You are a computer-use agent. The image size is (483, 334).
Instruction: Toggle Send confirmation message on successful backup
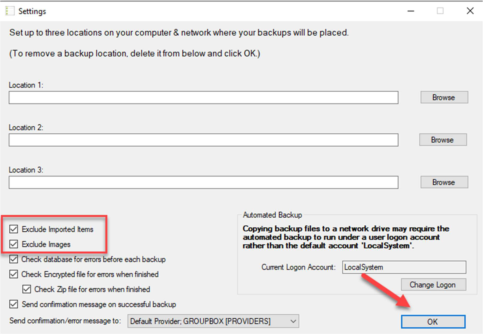pos(14,304)
